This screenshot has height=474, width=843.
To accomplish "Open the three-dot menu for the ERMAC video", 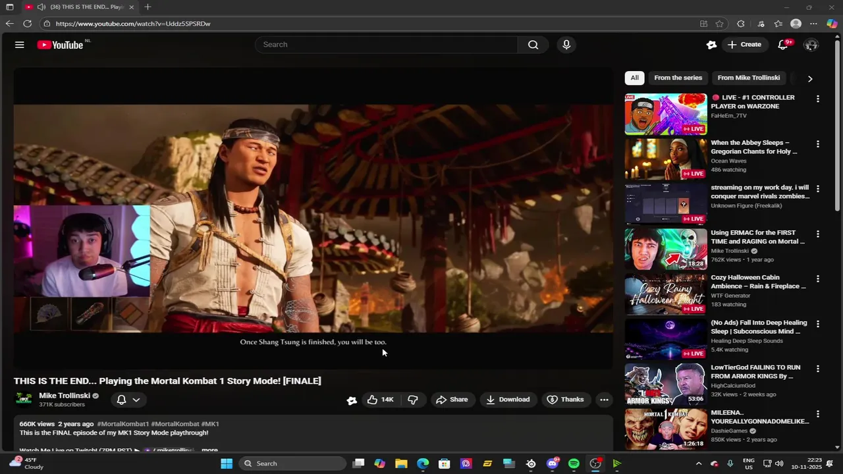I will point(818,234).
